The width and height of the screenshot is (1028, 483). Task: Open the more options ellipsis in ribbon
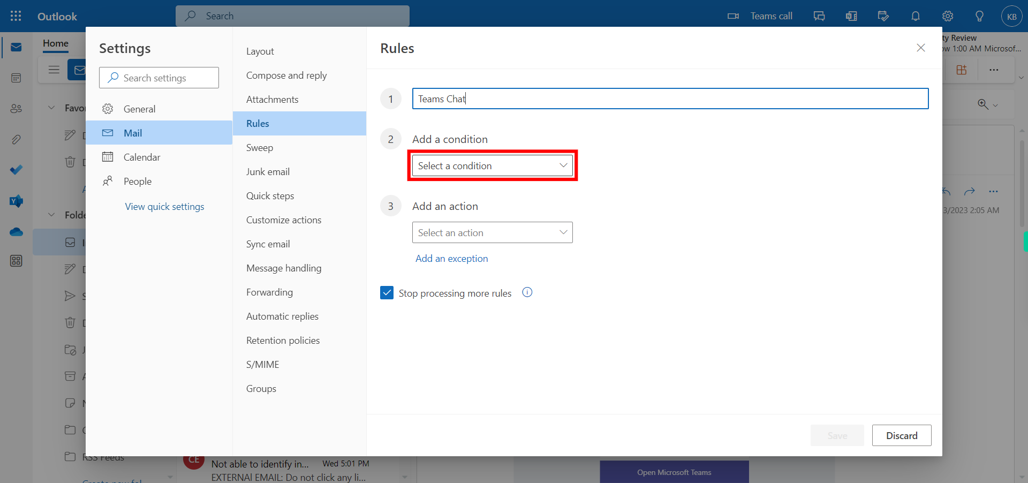point(994,70)
